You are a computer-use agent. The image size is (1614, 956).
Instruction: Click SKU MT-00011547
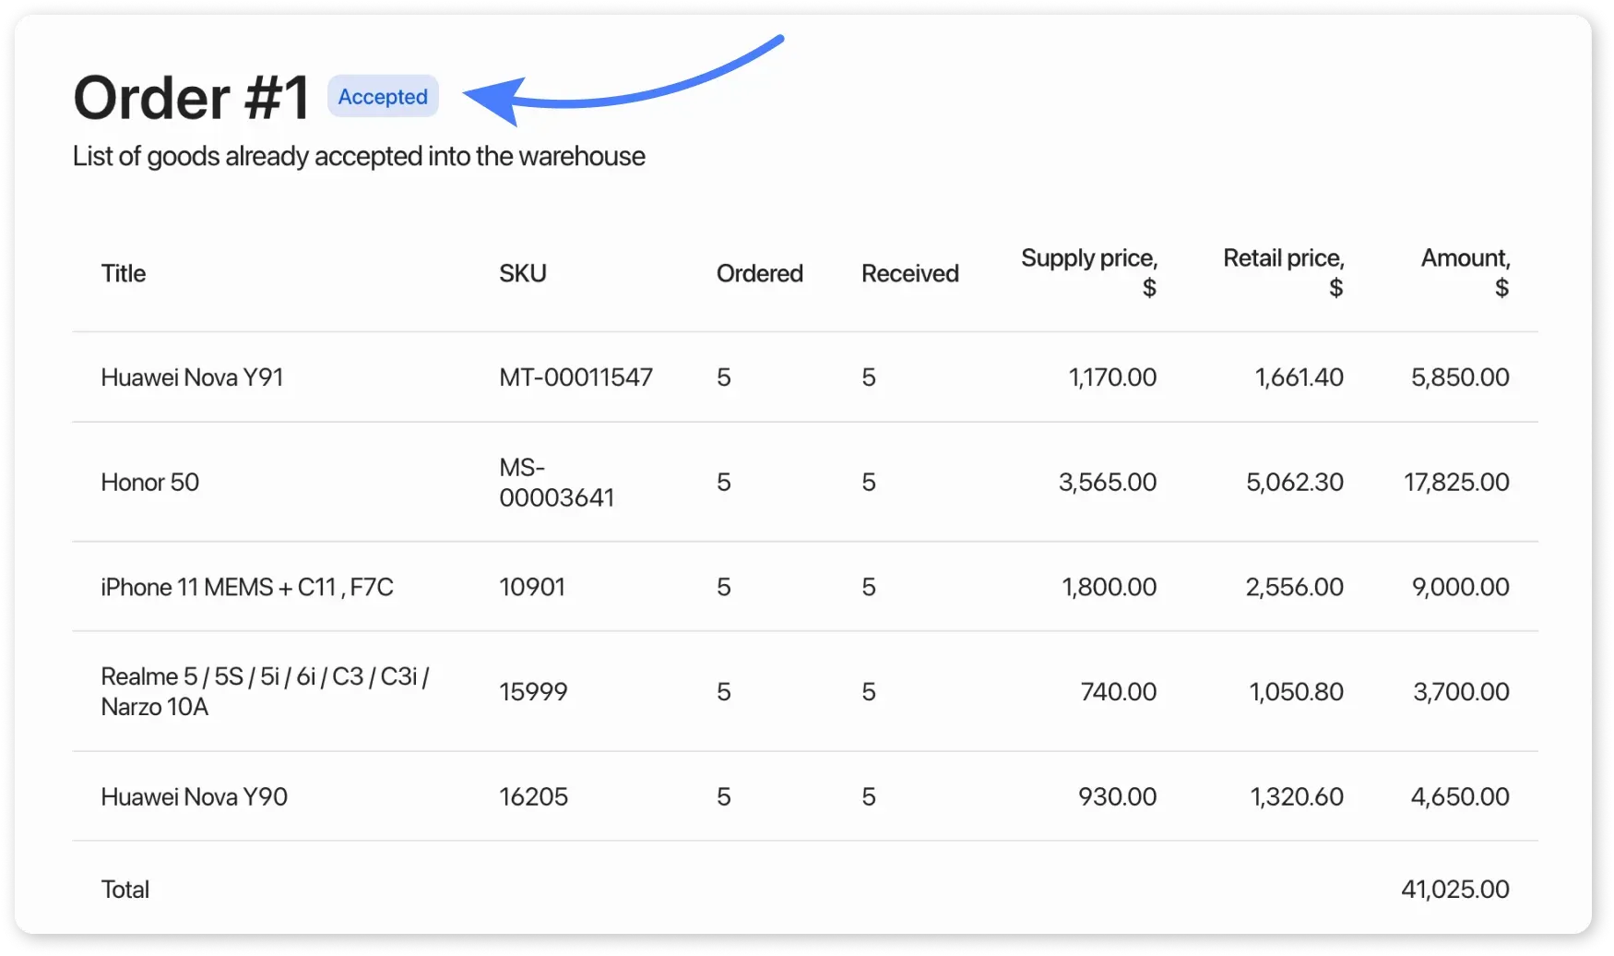tap(576, 377)
